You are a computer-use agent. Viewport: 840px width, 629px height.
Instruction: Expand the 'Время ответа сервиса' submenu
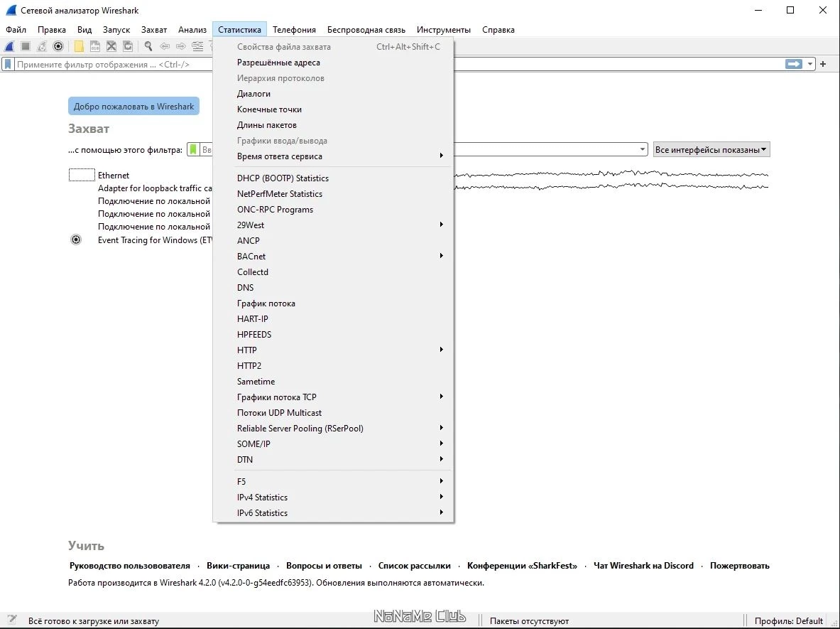pos(333,156)
